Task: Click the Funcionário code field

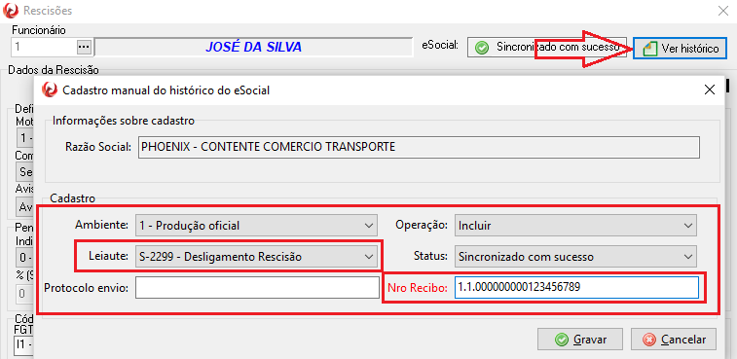Action: click(x=44, y=47)
